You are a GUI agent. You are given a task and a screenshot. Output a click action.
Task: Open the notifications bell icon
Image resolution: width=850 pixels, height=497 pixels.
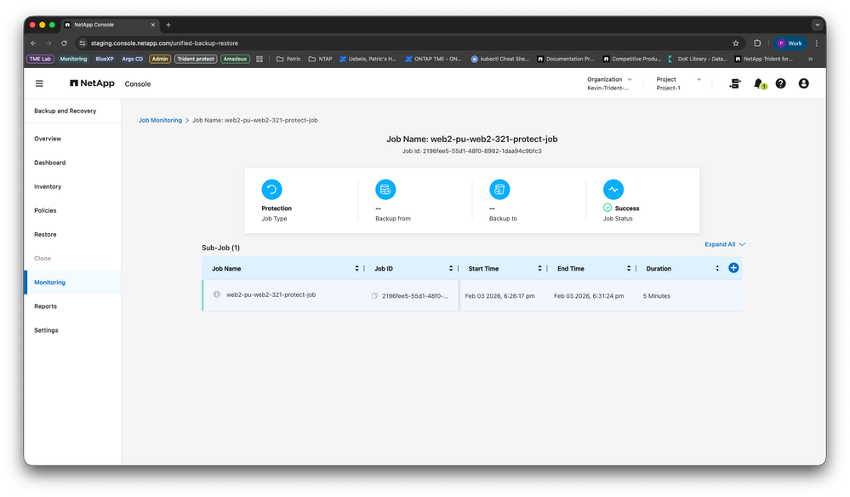point(759,83)
